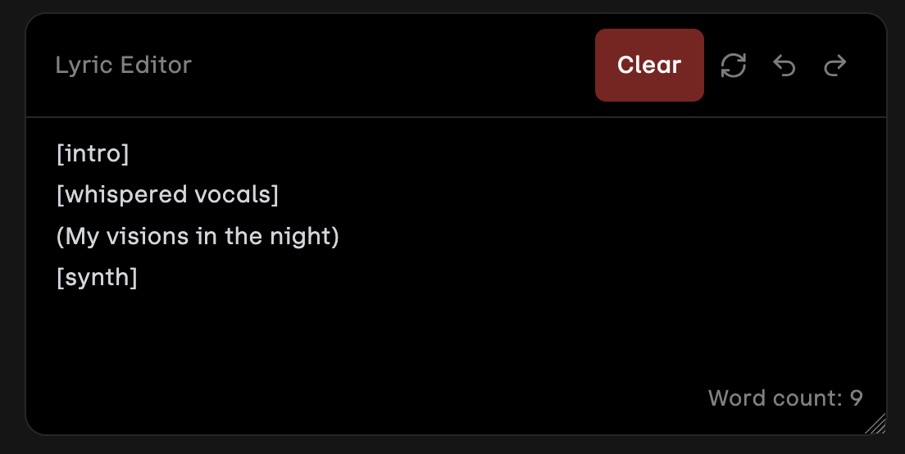The width and height of the screenshot is (905, 454).
Task: Click the "Word count: 9" label
Action: click(x=784, y=398)
